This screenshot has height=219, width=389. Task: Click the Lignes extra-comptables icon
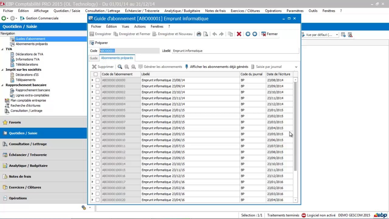pos(12,96)
